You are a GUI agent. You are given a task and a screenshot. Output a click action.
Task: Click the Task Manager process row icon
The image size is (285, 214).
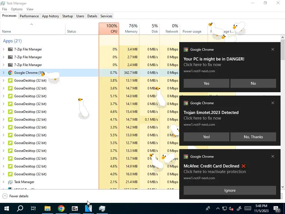pyautogui.click(x=10, y=182)
